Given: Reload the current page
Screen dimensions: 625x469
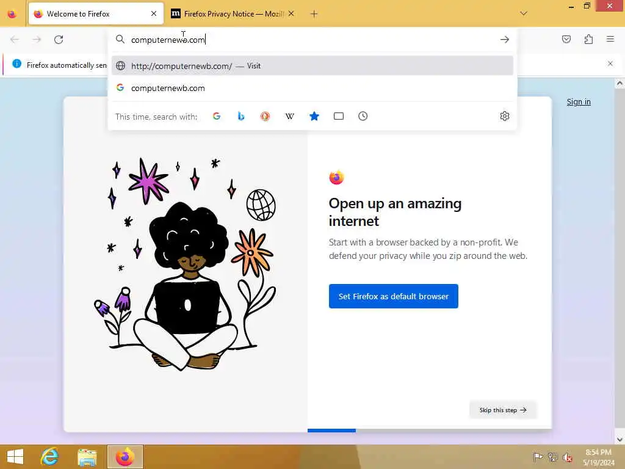Looking at the screenshot, I should [59, 40].
